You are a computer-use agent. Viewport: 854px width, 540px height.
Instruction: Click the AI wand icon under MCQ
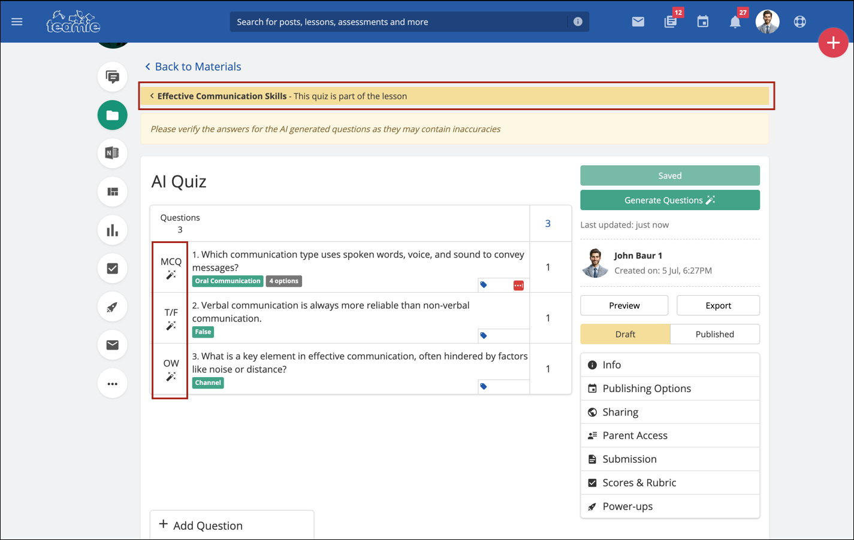[x=171, y=275]
